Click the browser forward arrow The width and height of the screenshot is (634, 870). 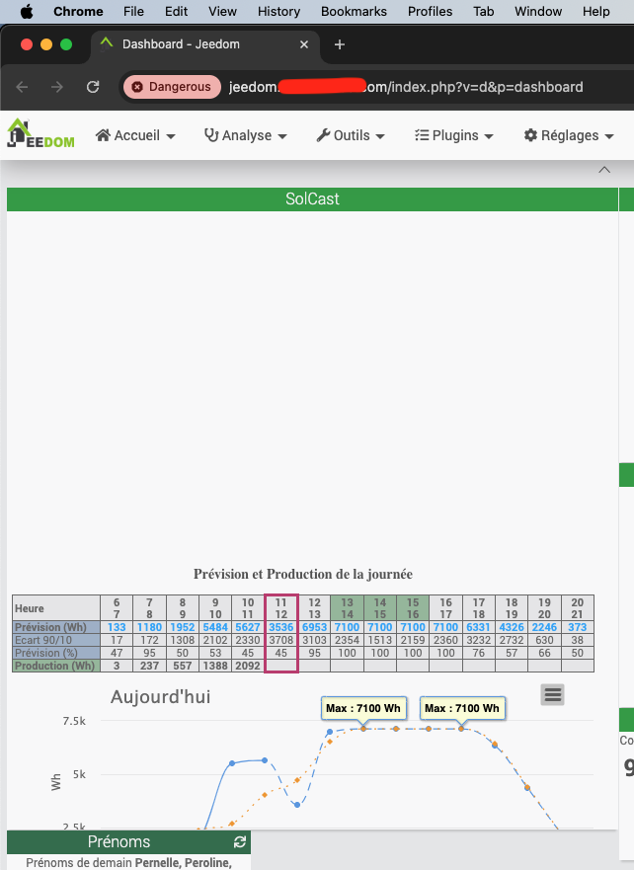pyautogui.click(x=57, y=87)
